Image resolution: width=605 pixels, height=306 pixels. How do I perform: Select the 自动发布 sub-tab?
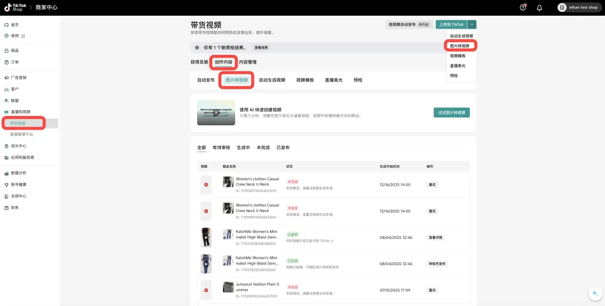point(206,80)
